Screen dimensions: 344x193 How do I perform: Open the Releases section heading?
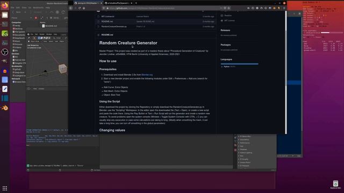[x=225, y=30]
